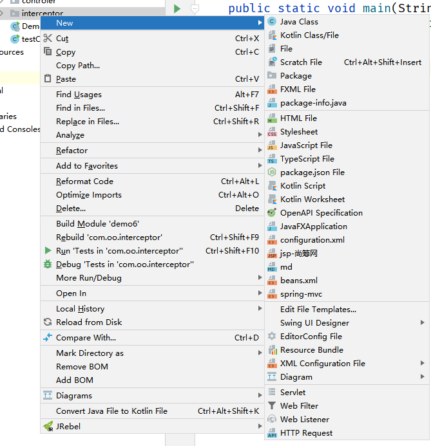Click the HTTP Request API icon
This screenshot has width=431, height=446.
point(272,433)
